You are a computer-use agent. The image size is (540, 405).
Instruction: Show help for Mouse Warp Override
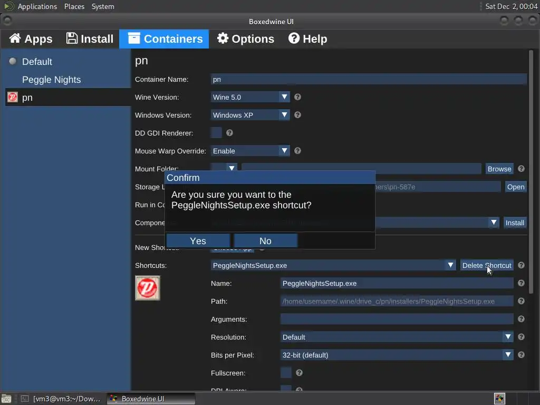click(297, 151)
